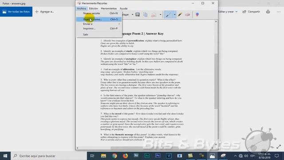Screen dimensions: 284x160
Task: Open the Herramientas menu
Action: tap(109, 8)
